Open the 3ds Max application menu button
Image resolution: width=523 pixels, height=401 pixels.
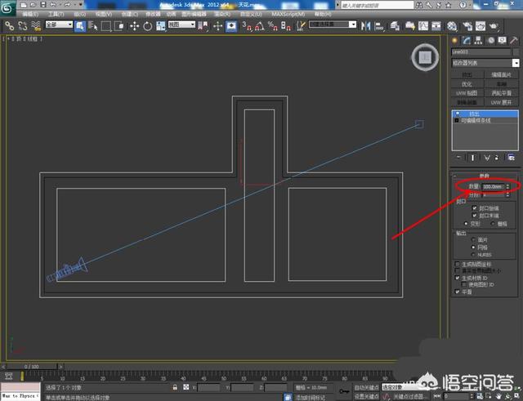coord(7,8)
